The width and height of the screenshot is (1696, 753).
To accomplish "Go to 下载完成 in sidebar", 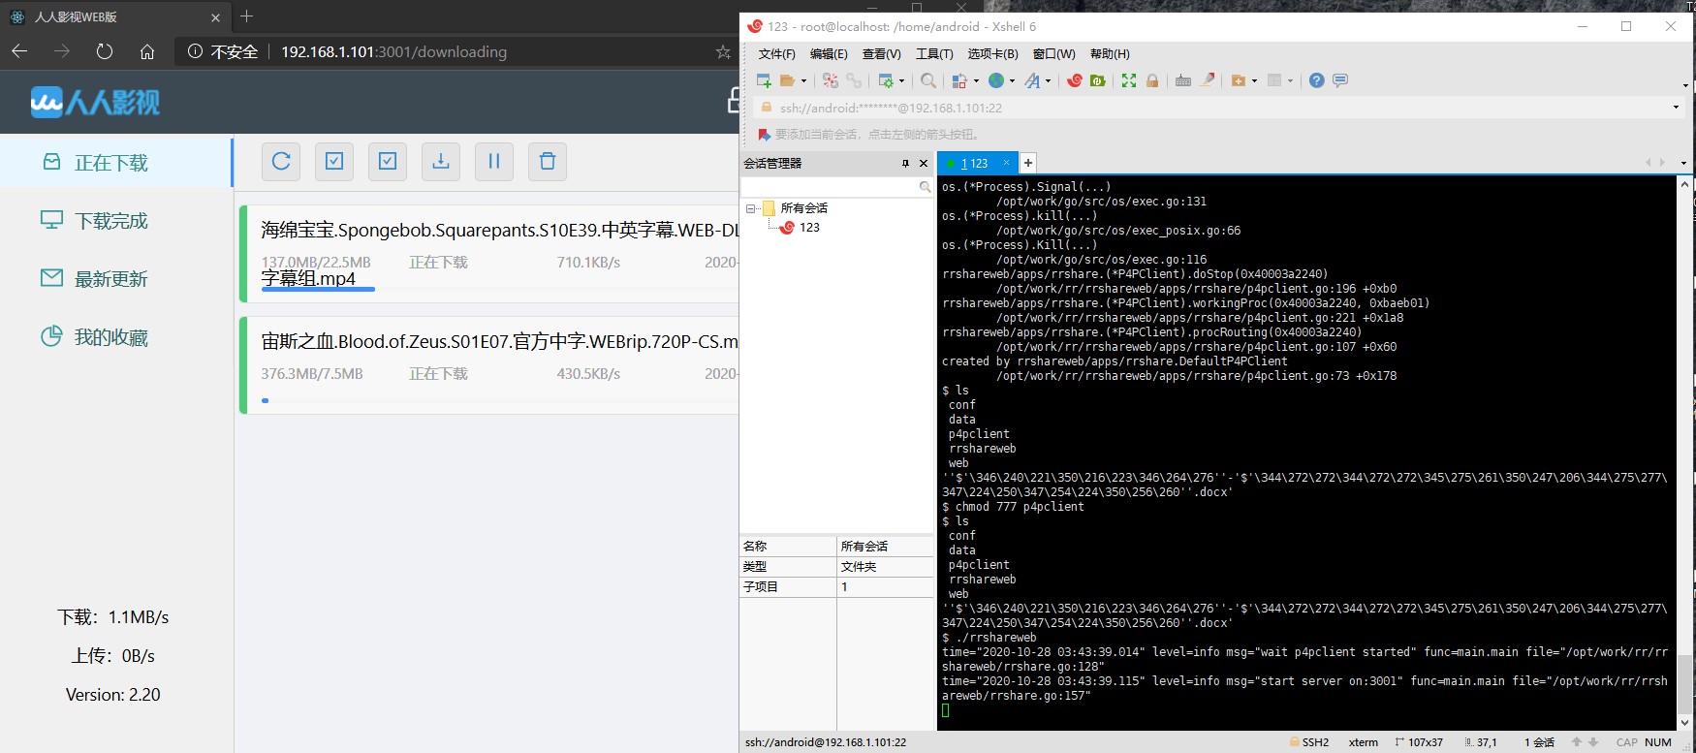I will point(110,221).
